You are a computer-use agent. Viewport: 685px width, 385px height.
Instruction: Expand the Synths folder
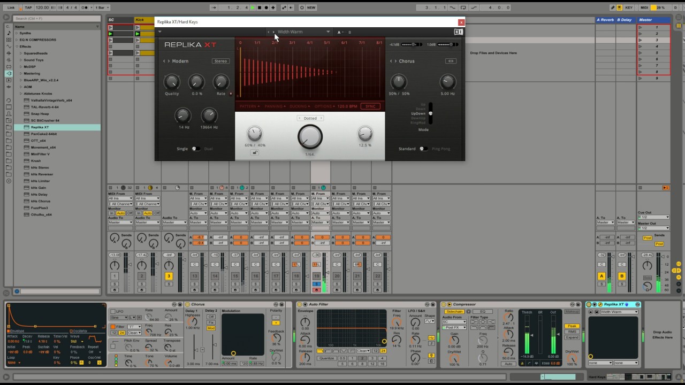tap(17, 33)
